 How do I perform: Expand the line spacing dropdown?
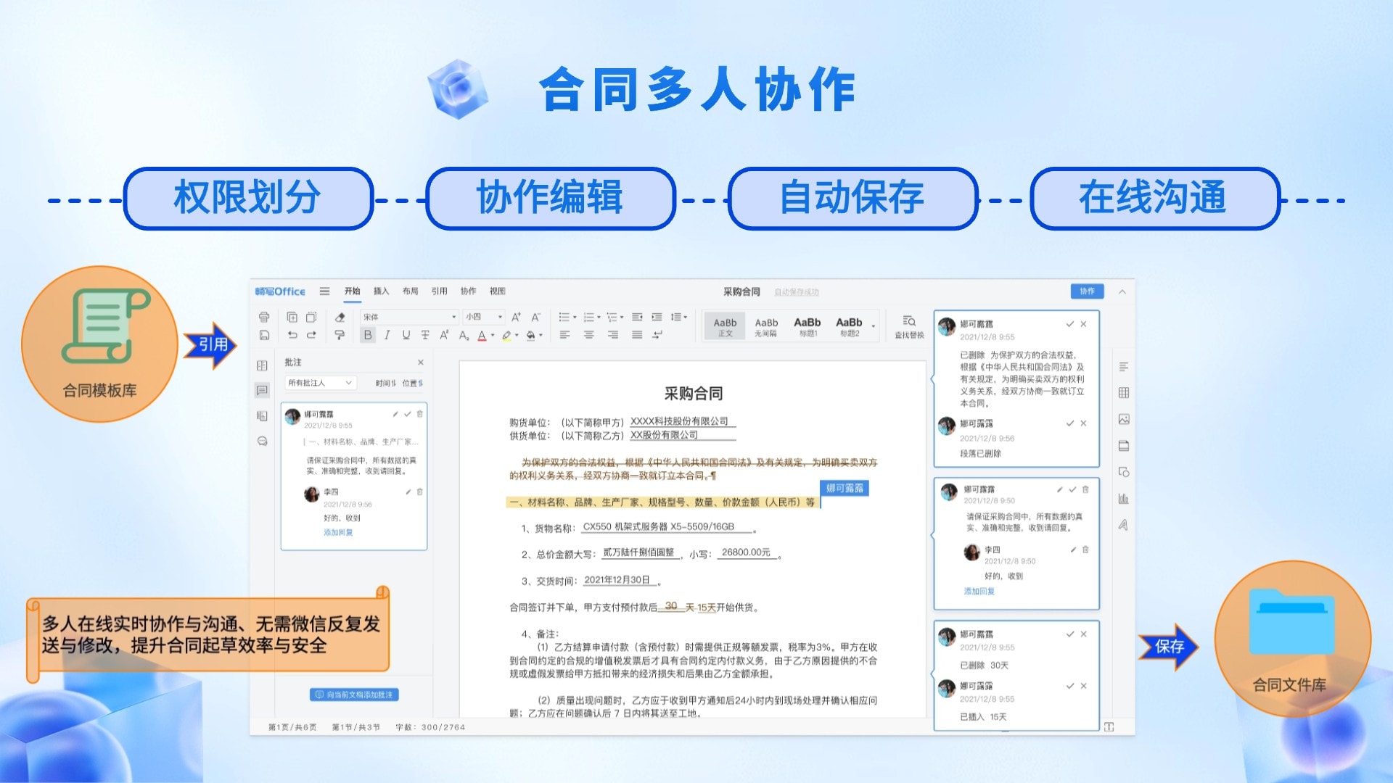coord(685,318)
